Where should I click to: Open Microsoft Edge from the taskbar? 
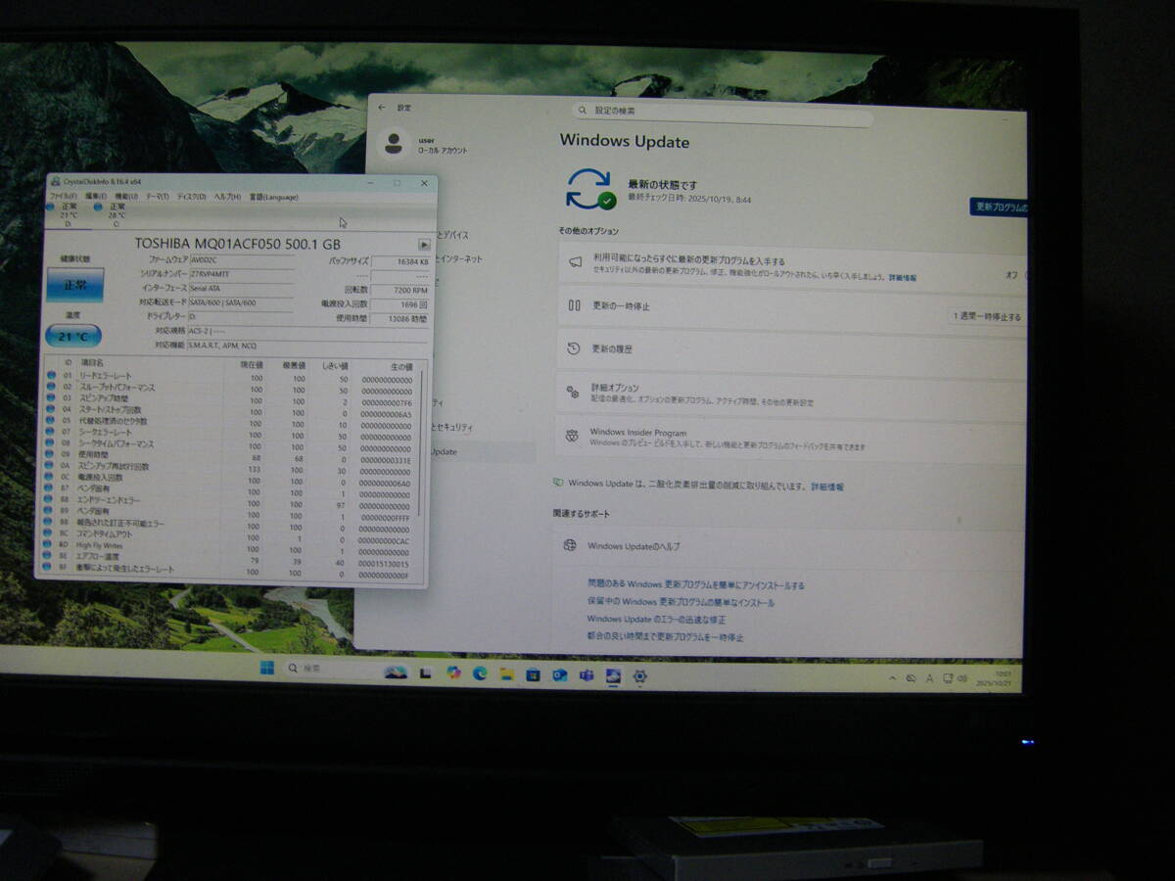tap(480, 672)
